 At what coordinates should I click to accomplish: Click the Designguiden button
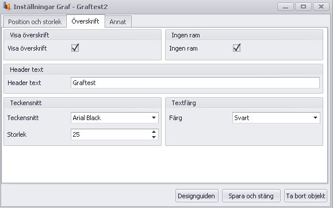tap(197, 196)
